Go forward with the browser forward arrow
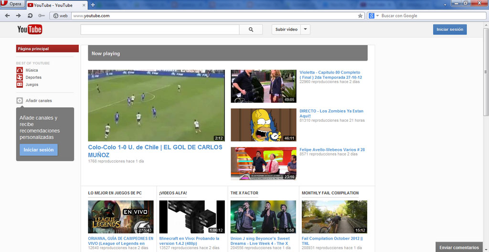 [x=19, y=16]
